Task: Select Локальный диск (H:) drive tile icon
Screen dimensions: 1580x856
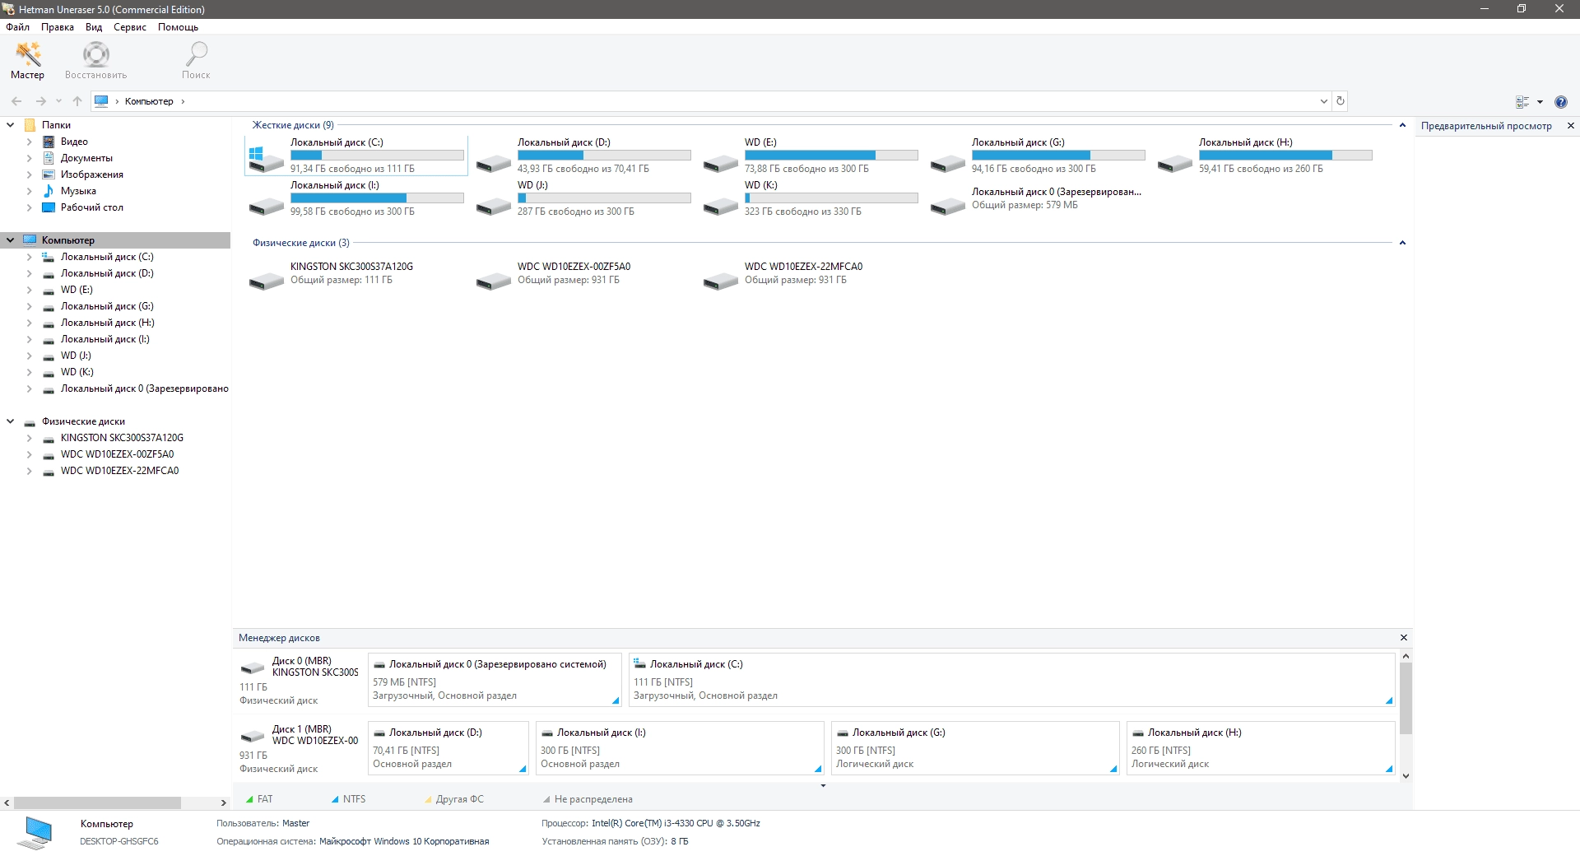Action: pyautogui.click(x=1175, y=162)
